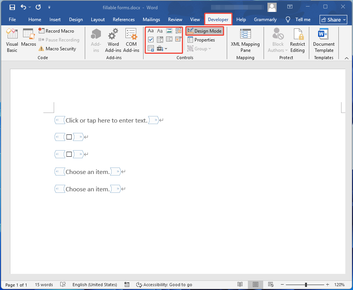Open Restrict Editing options
353x290 pixels.
tap(297, 40)
